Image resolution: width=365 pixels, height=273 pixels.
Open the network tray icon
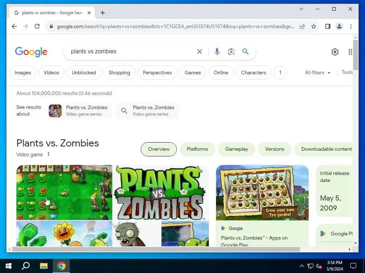point(310,266)
